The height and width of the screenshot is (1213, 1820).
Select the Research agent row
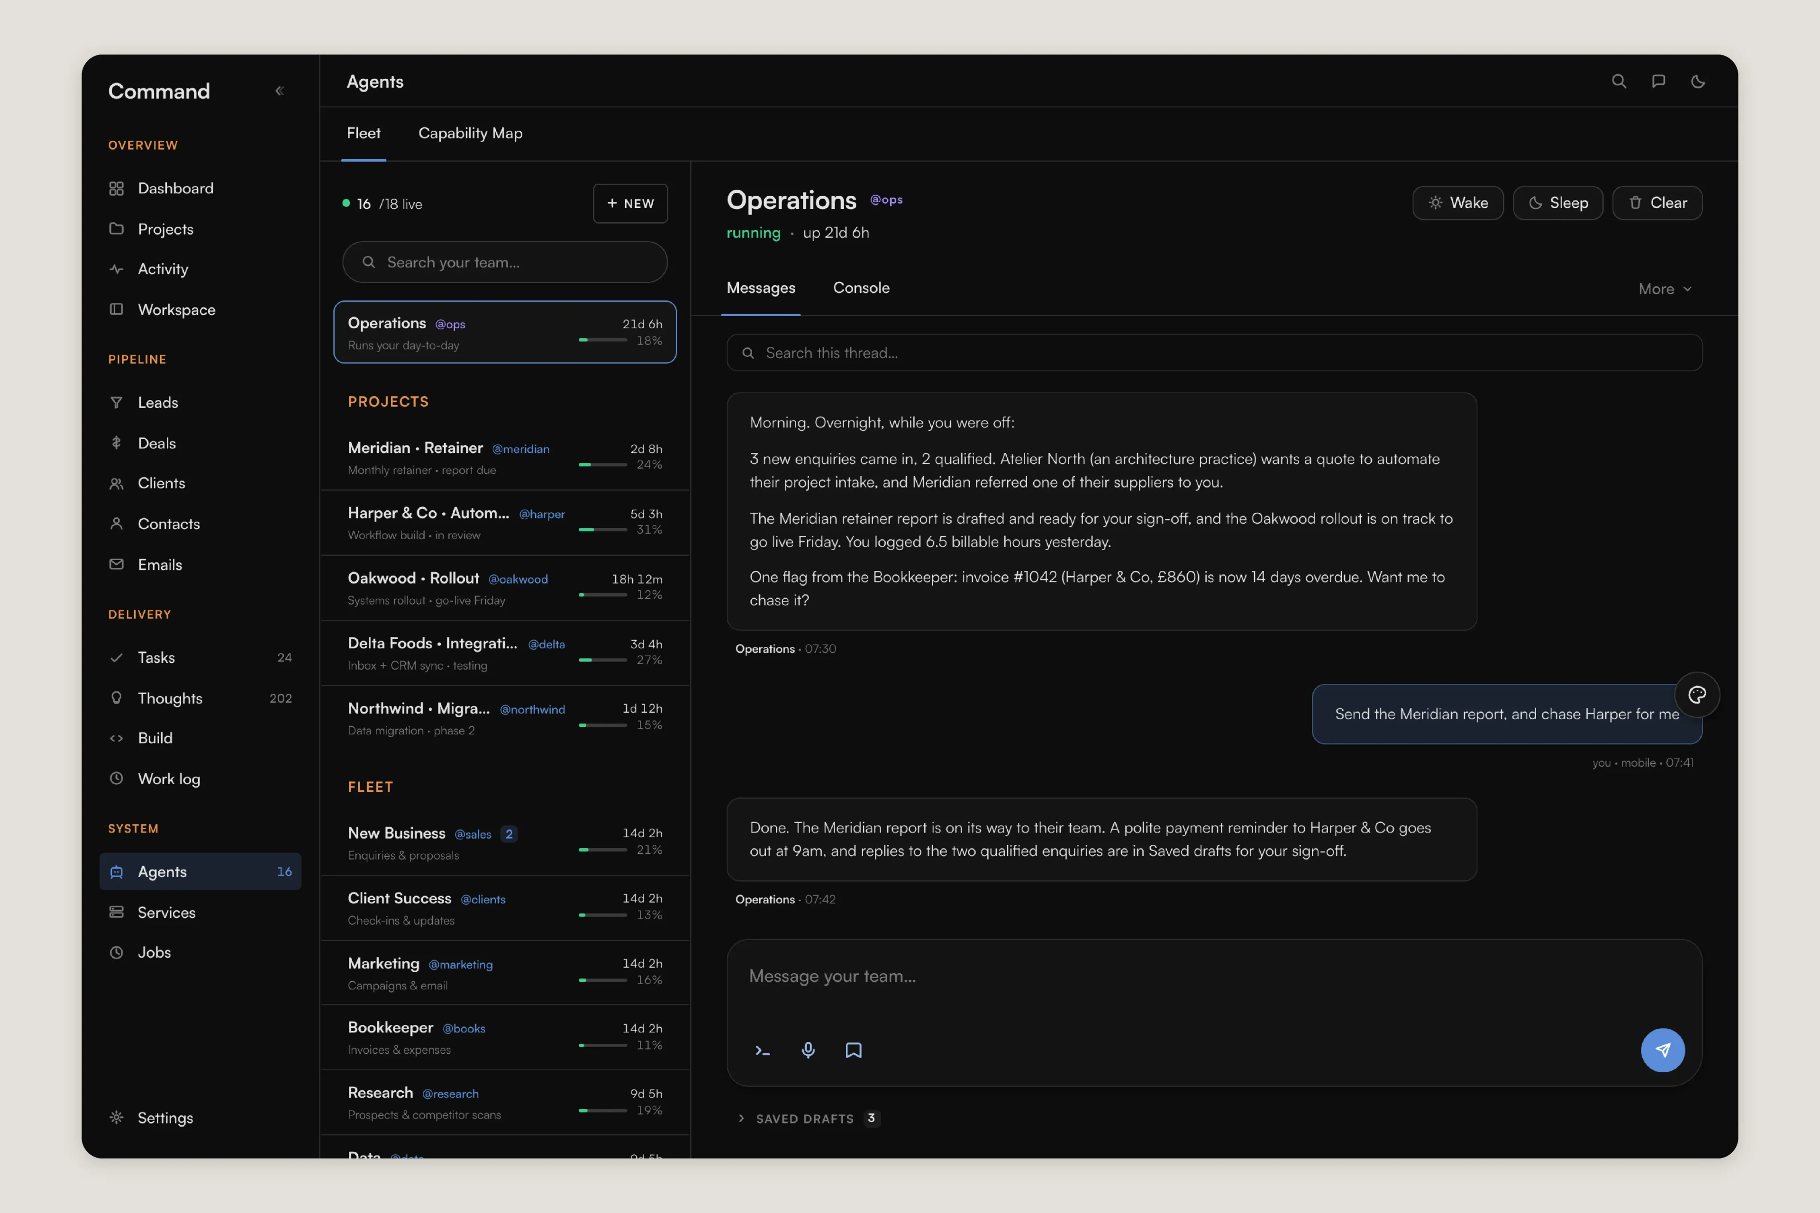[505, 1103]
